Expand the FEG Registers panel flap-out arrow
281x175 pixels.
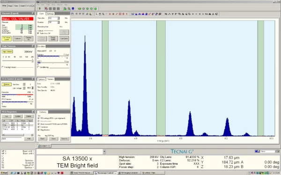click(33, 112)
